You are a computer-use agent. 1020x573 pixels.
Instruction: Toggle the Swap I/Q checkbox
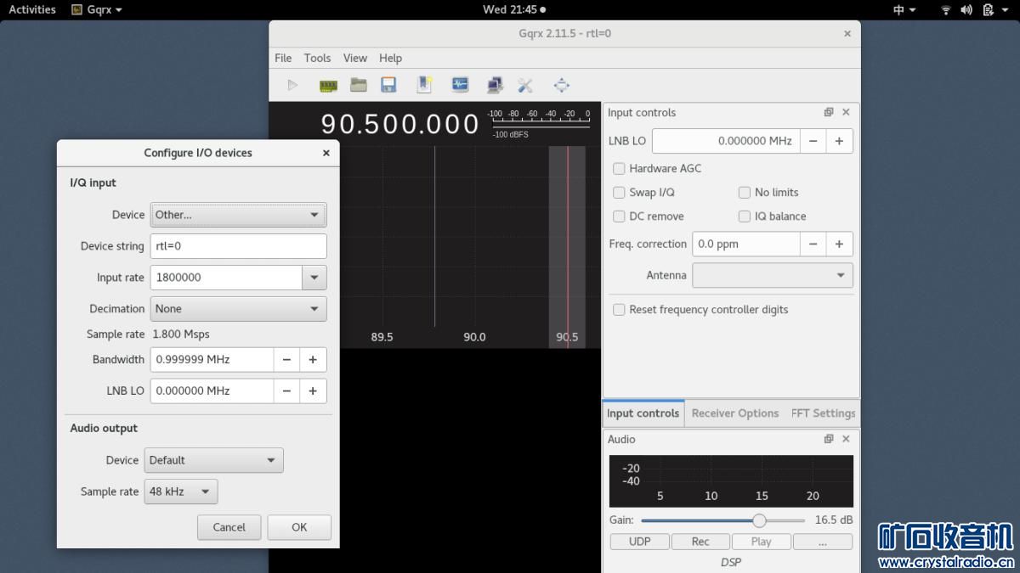click(619, 193)
